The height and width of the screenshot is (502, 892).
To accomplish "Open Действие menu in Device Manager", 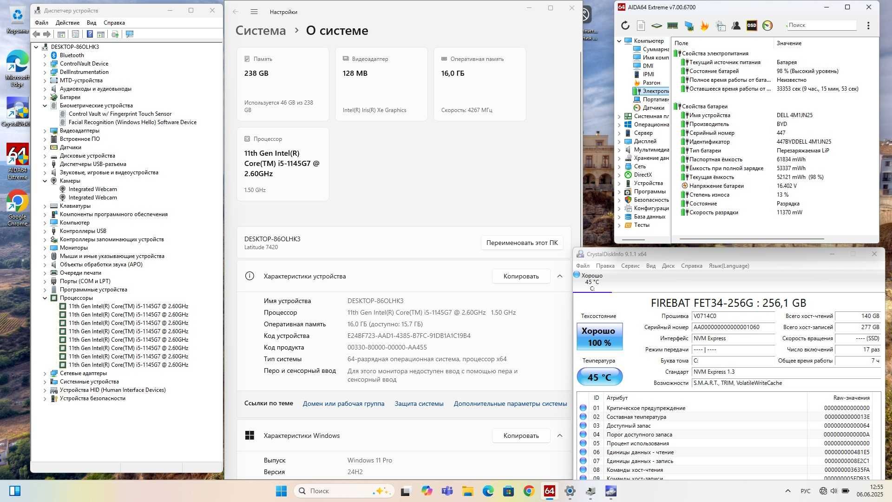I will coord(67,22).
